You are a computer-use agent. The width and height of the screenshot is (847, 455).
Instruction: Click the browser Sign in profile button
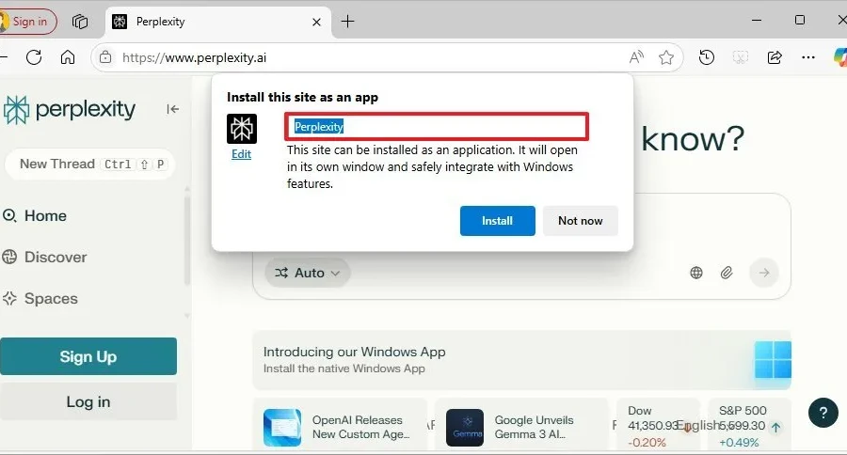27,22
